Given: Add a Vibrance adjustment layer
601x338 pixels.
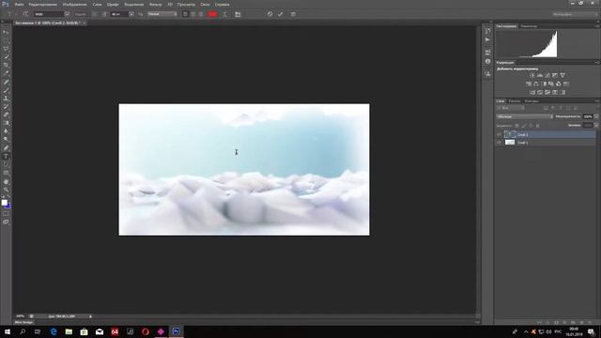Looking at the screenshot, I should 562,75.
